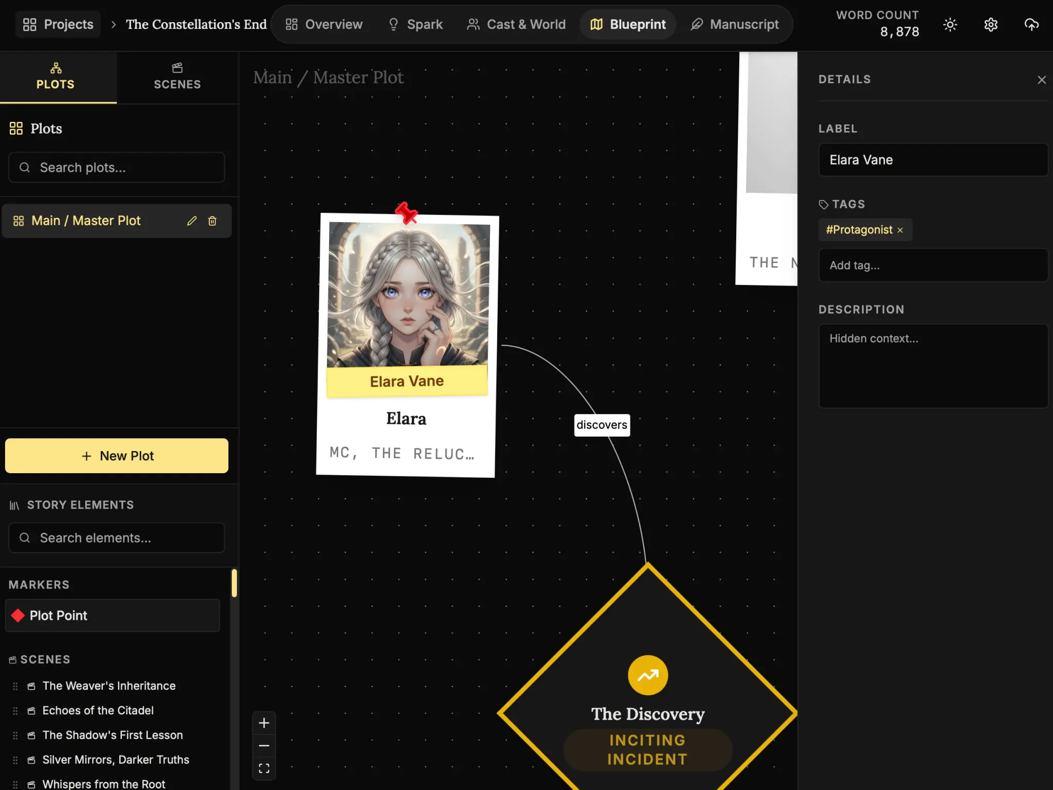The width and height of the screenshot is (1053, 790).
Task: Select the Plot Point marker element
Action: pyautogui.click(x=113, y=616)
